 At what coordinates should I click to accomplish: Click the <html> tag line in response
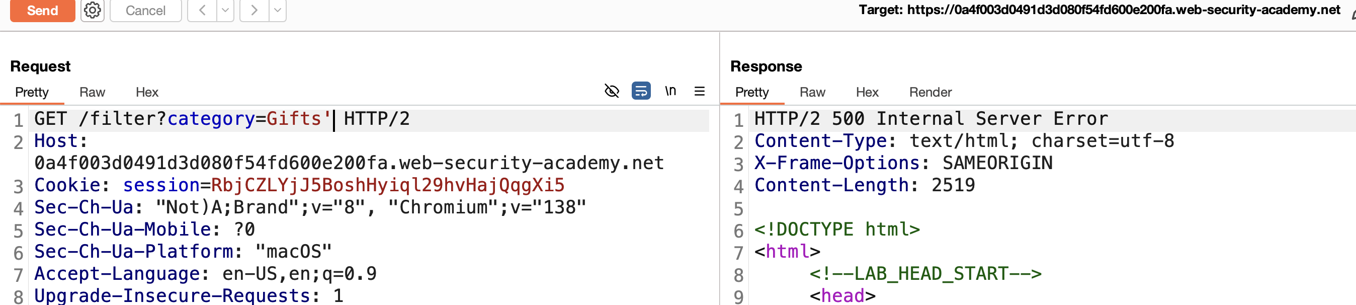click(787, 252)
